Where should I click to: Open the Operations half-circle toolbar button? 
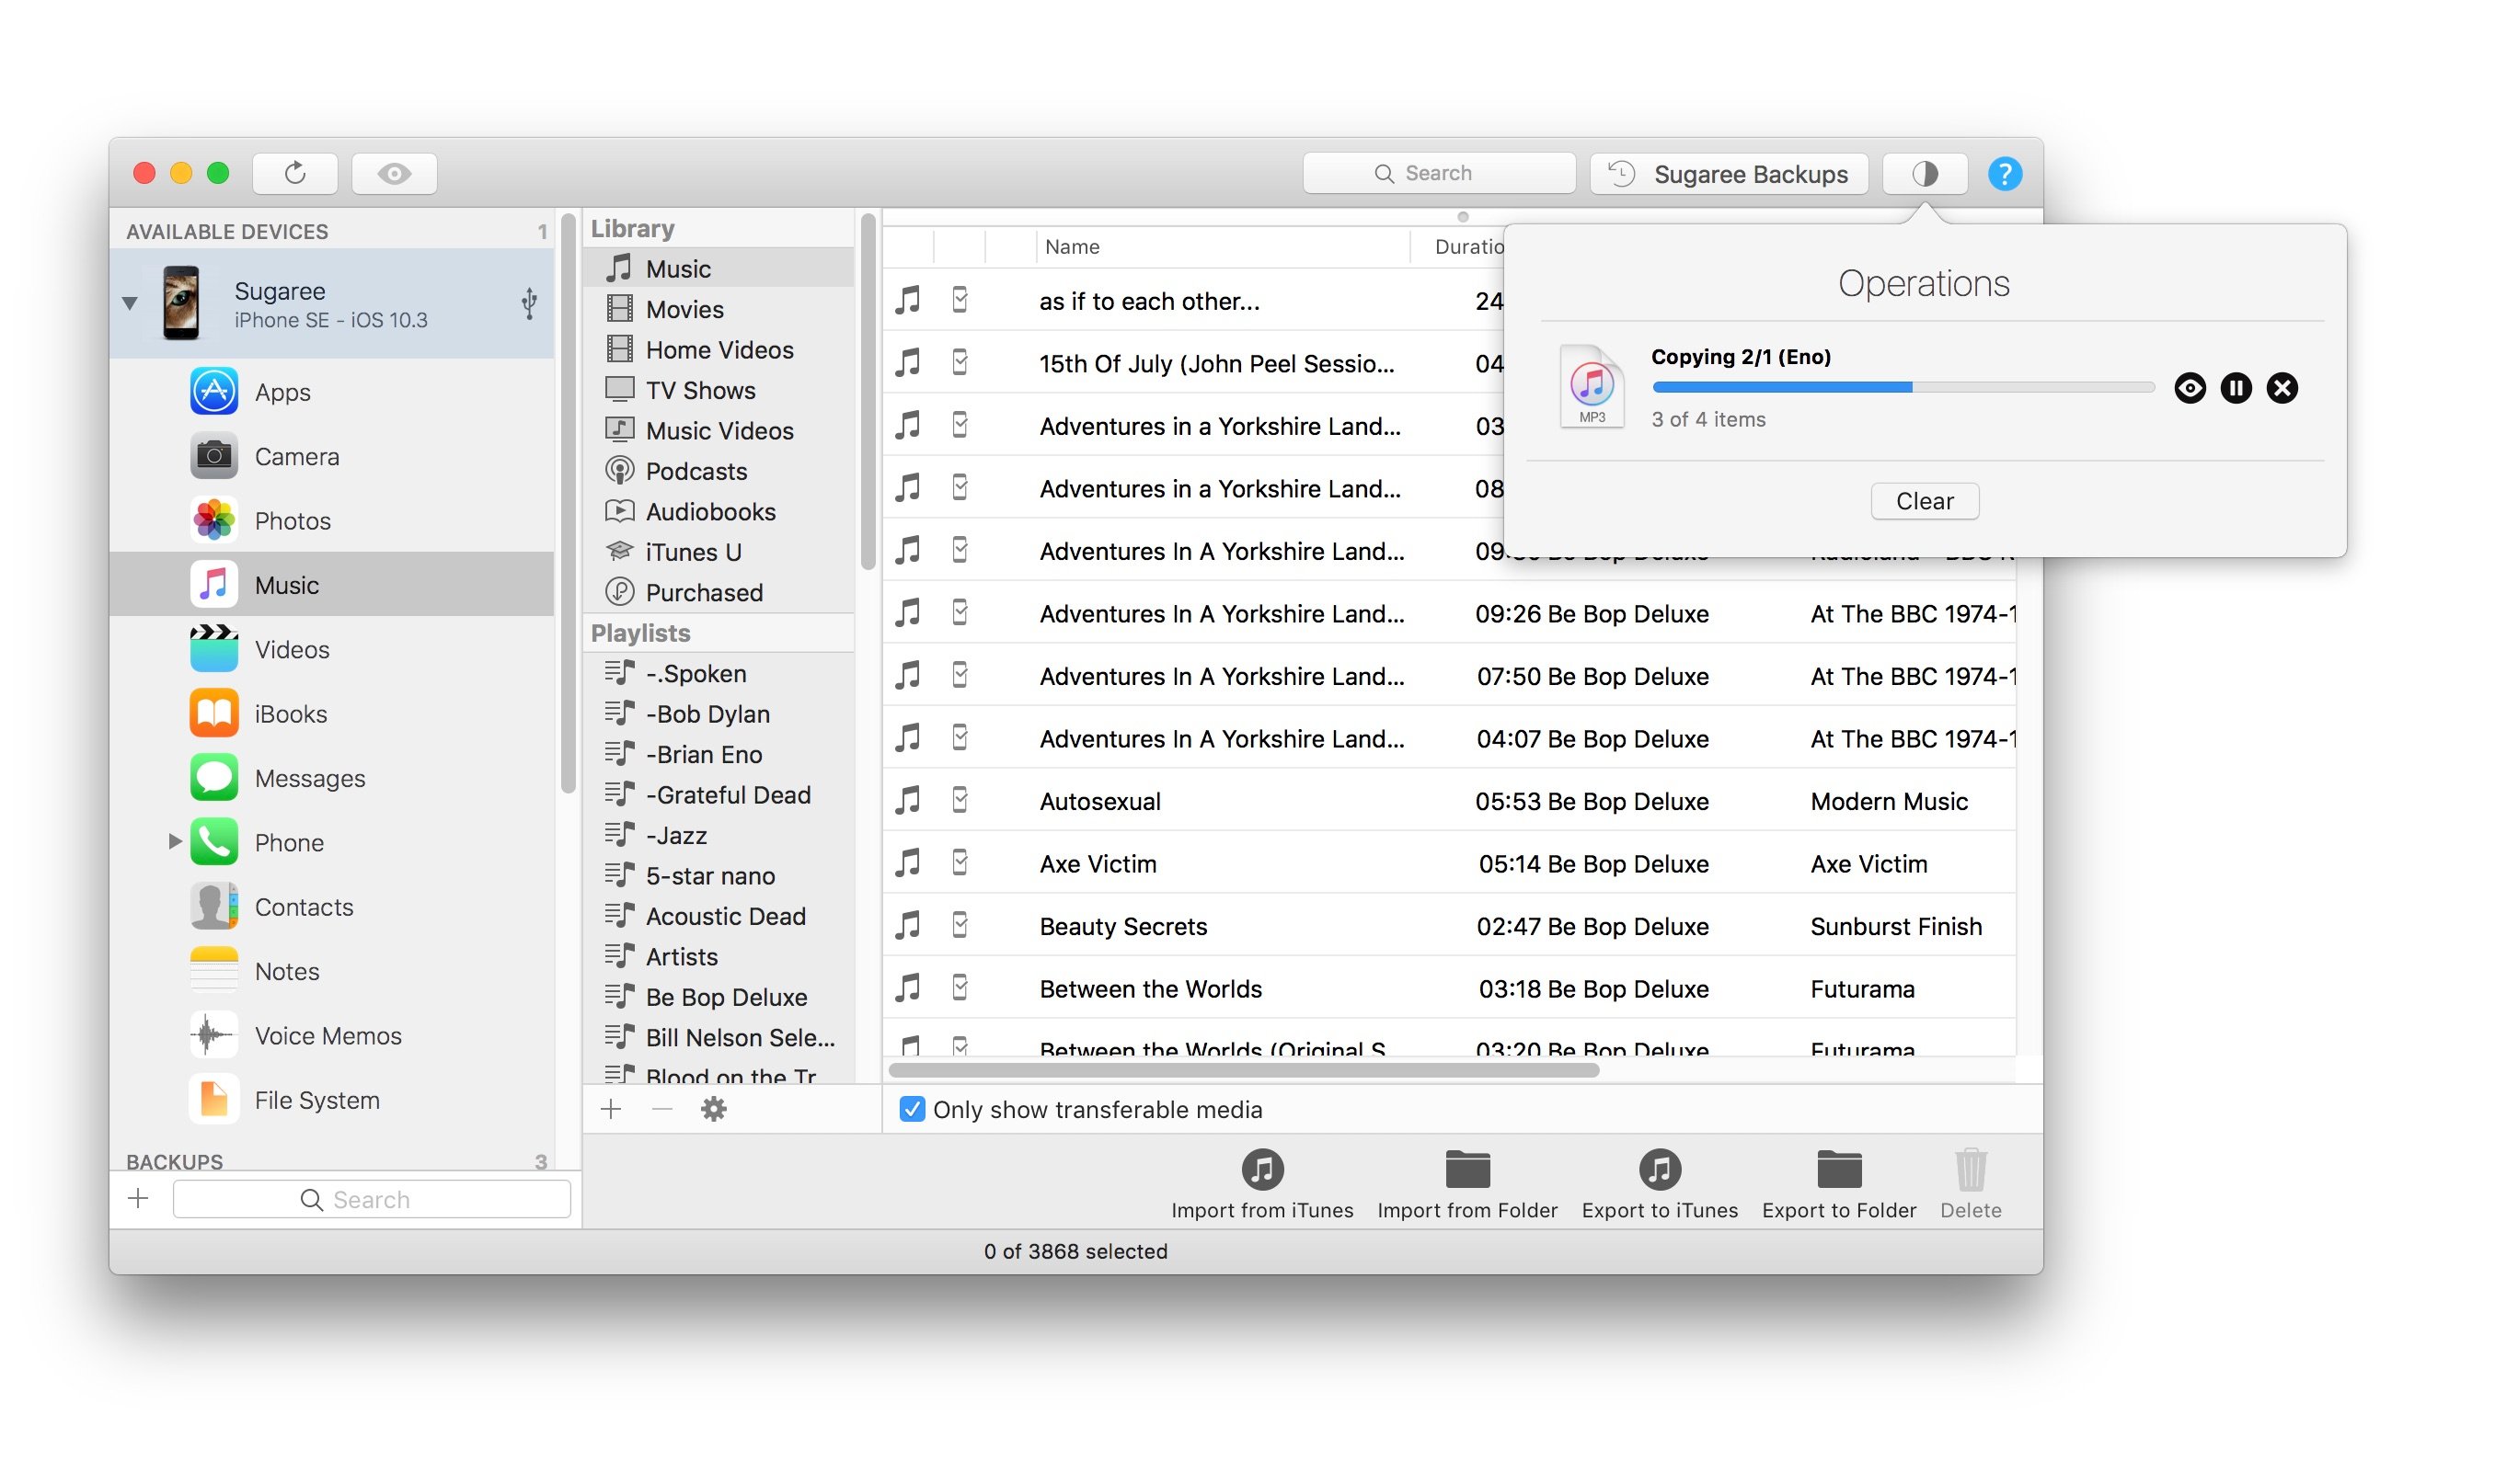point(1925,173)
